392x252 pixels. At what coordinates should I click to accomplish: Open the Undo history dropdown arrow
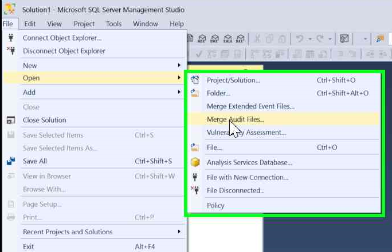pos(309,39)
